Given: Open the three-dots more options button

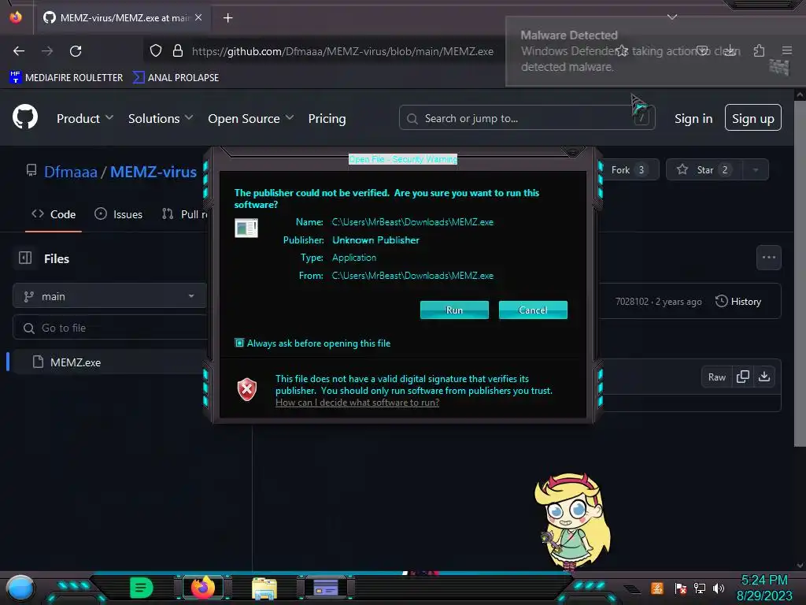Looking at the screenshot, I should click(x=768, y=258).
